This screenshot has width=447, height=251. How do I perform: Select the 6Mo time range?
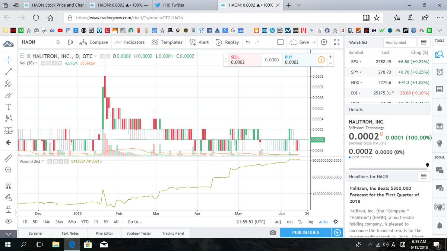pos(72,222)
